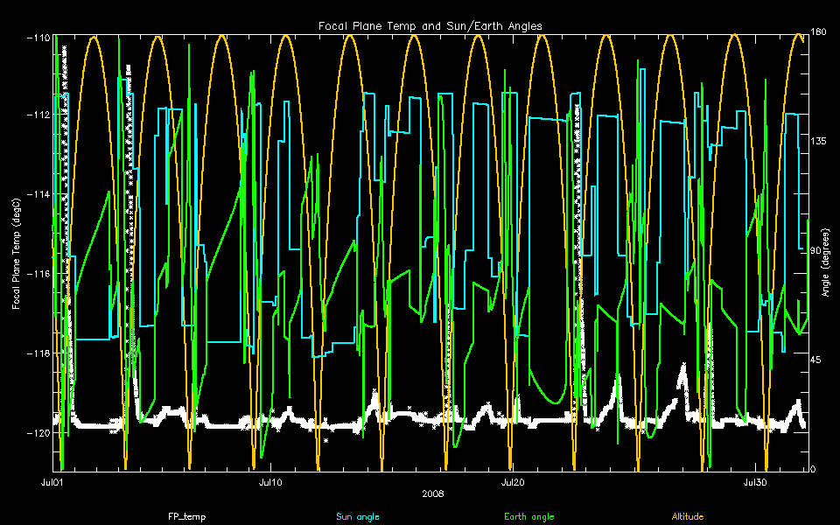This screenshot has height=525, width=840.
Task: Click the -116 left axis value
Action: pos(38,274)
